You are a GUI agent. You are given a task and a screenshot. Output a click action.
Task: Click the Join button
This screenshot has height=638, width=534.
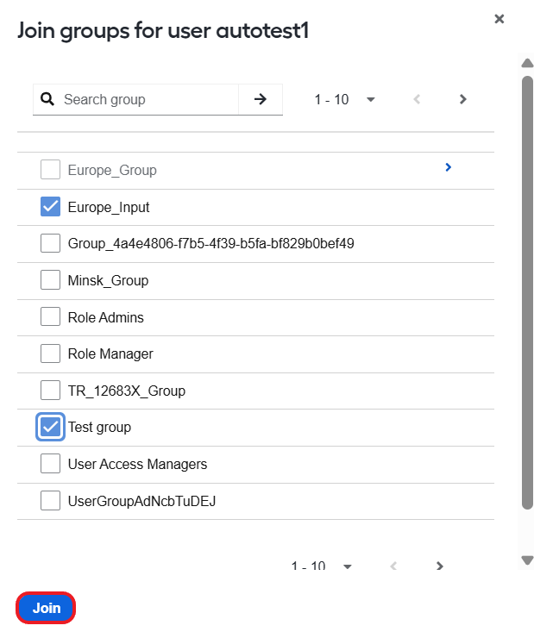46,608
